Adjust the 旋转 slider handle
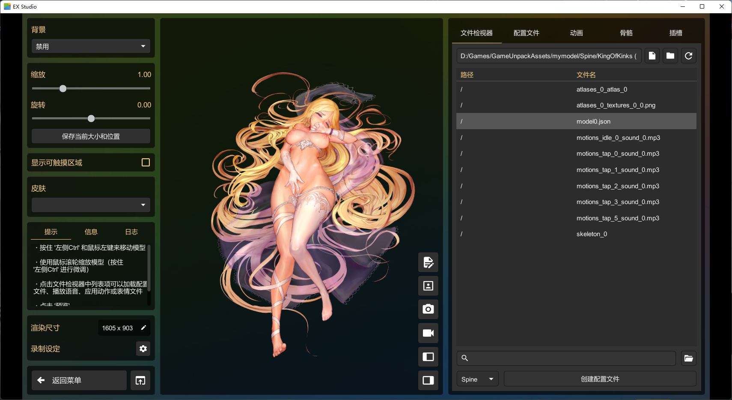Screen dimensions: 732x400 (x=91, y=119)
